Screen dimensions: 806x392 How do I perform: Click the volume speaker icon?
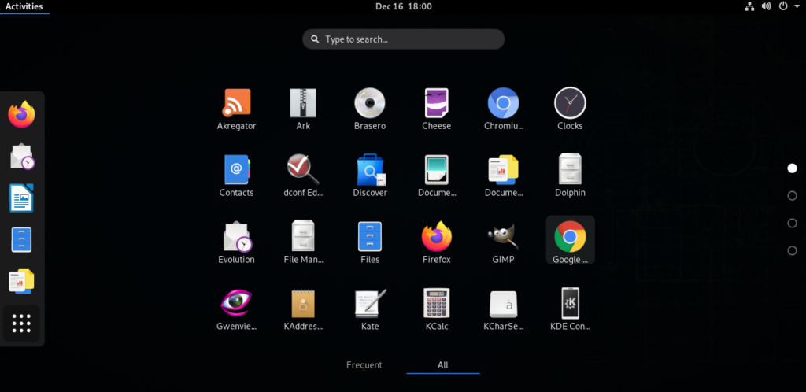click(x=766, y=6)
